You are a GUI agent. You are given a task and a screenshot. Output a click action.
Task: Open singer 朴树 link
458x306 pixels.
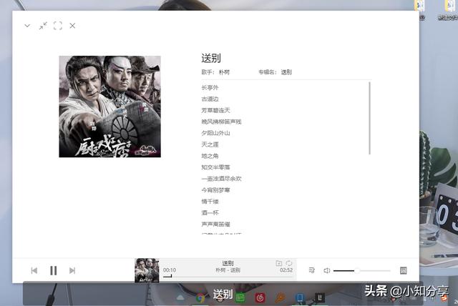point(224,72)
